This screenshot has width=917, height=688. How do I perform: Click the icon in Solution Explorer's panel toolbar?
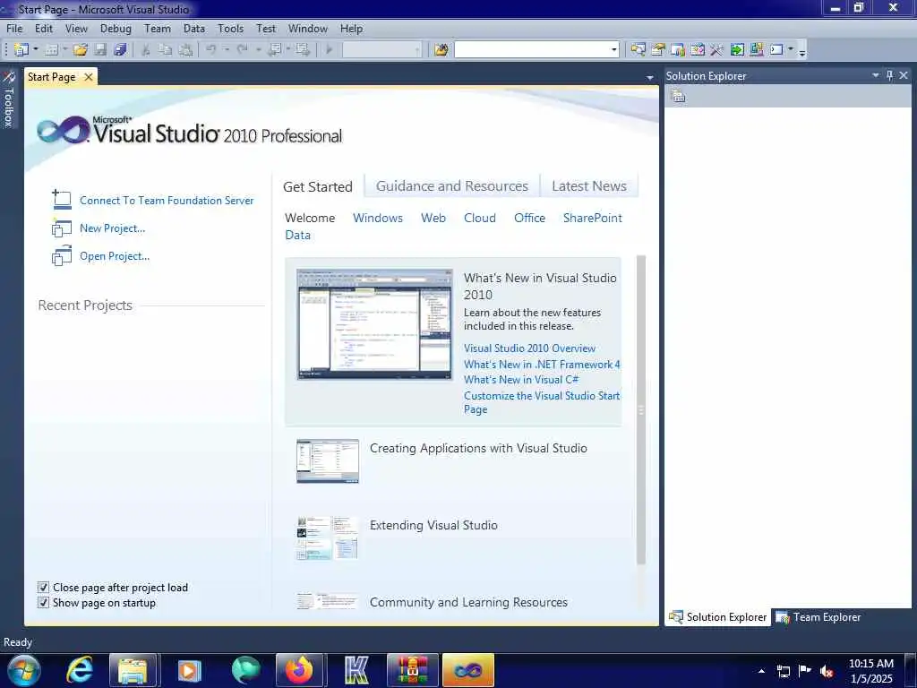(679, 96)
